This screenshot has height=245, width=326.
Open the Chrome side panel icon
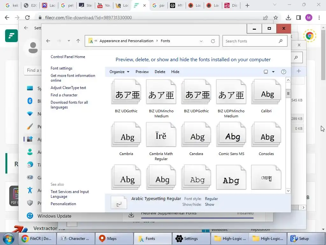(299, 18)
